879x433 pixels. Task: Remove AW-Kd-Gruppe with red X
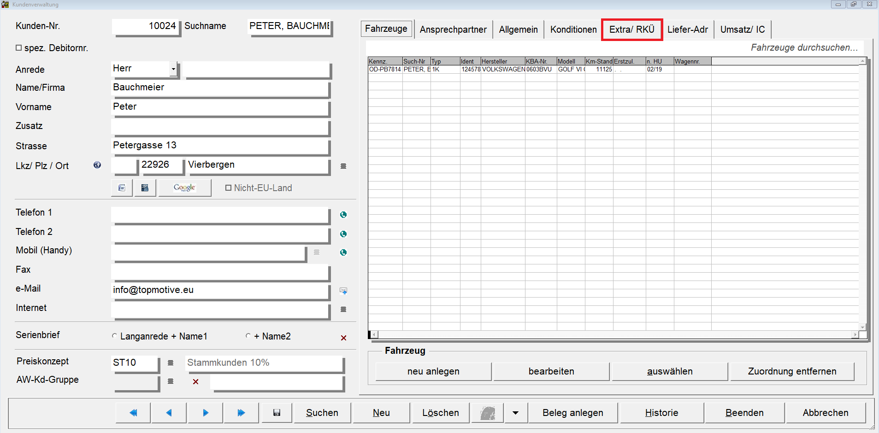pos(195,381)
